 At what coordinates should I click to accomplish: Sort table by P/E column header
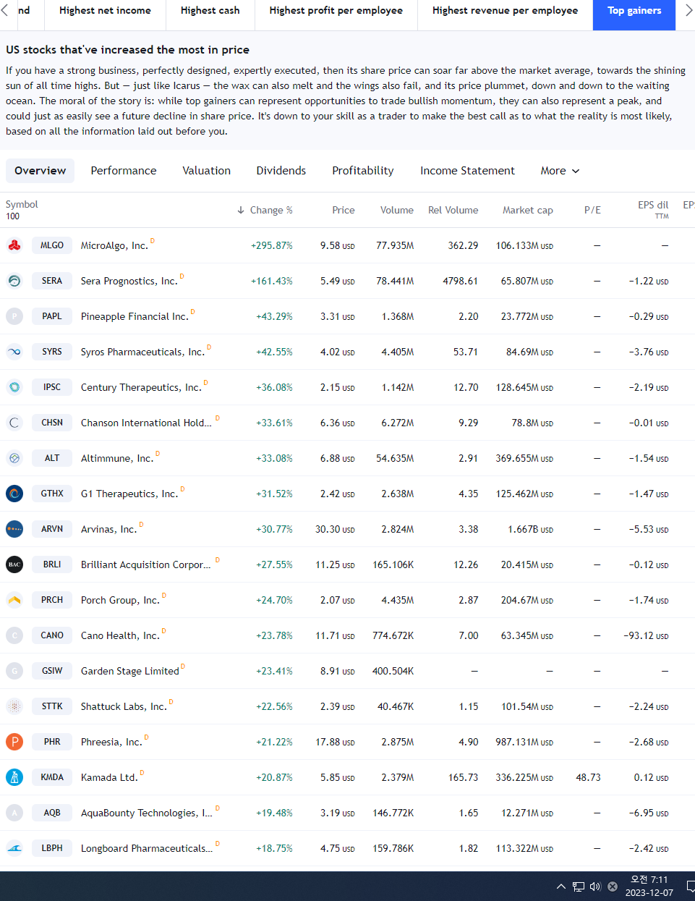pyautogui.click(x=592, y=211)
